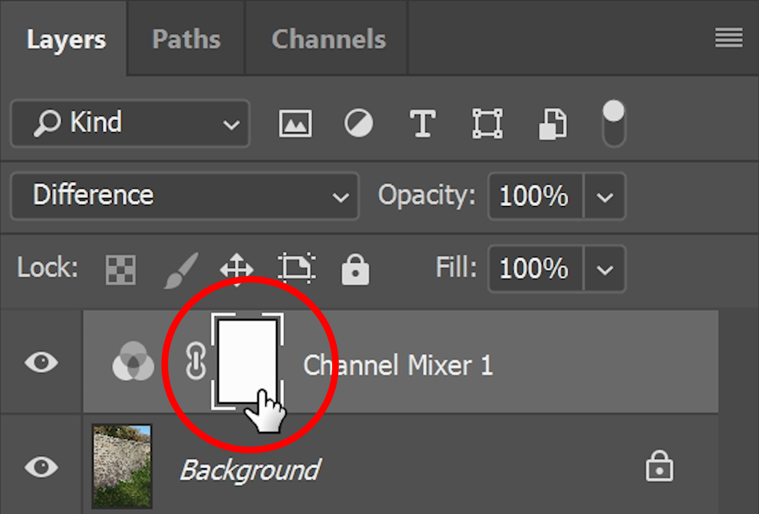759x514 pixels.
Task: Filter for pixel layers
Action: (x=295, y=123)
